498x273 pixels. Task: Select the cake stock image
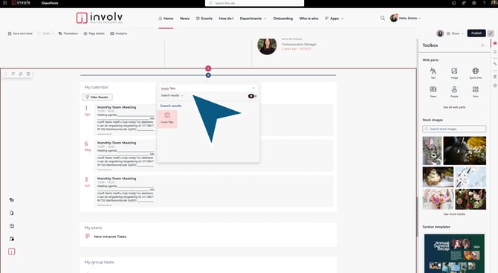click(438, 177)
